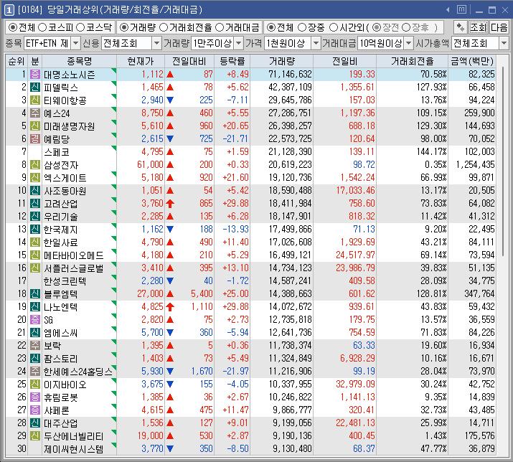Select the 코스피 market radio button

point(42,27)
